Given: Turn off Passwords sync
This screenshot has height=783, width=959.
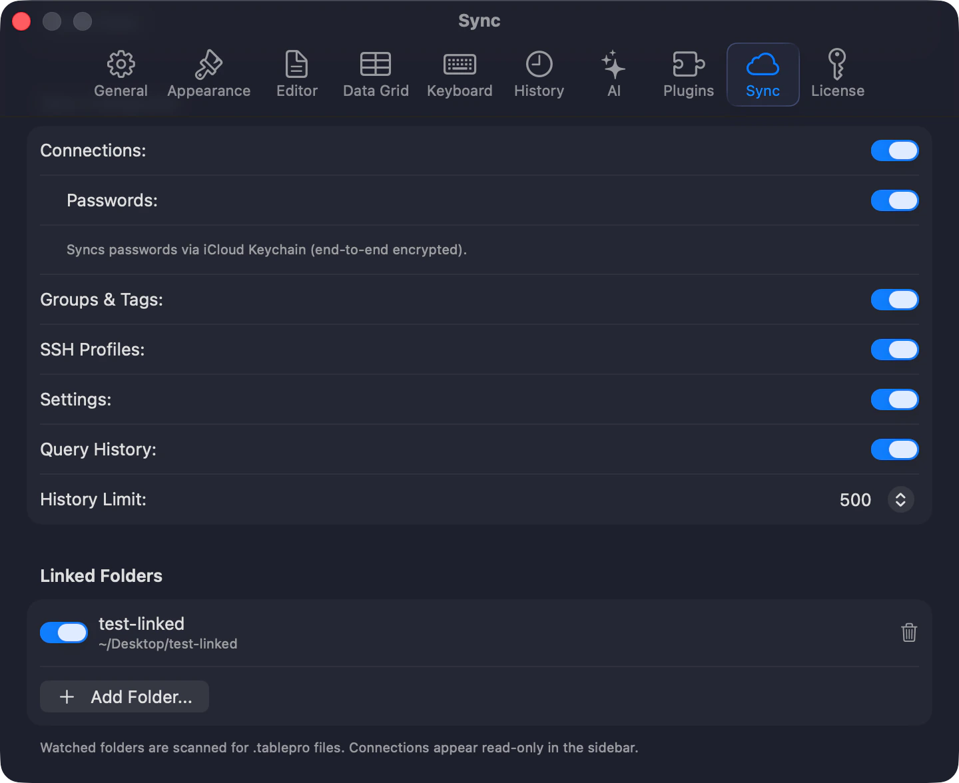Looking at the screenshot, I should point(895,200).
